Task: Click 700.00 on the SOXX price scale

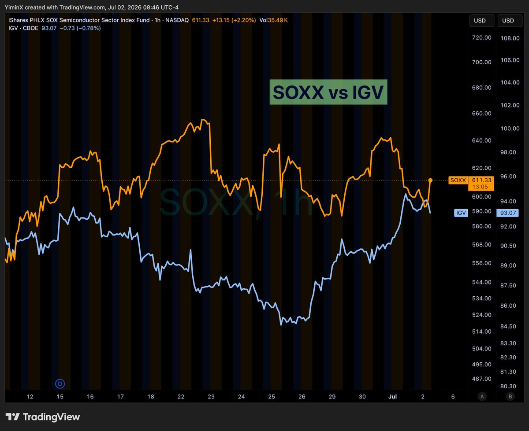Action: pos(481,62)
